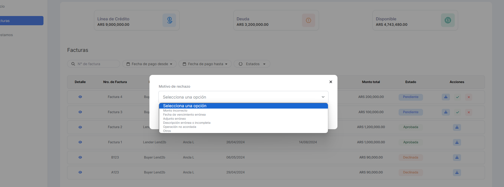Click the Línea de Crédito card icon

(169, 20)
